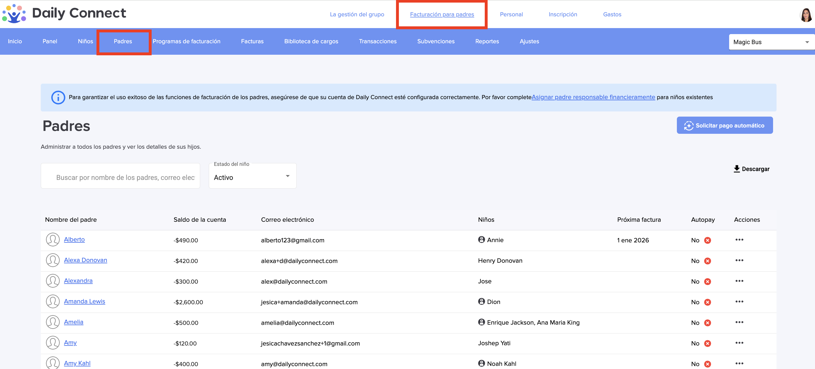Open Asignar padre responsable financieramente link
Image resolution: width=815 pixels, height=369 pixels.
pos(593,97)
